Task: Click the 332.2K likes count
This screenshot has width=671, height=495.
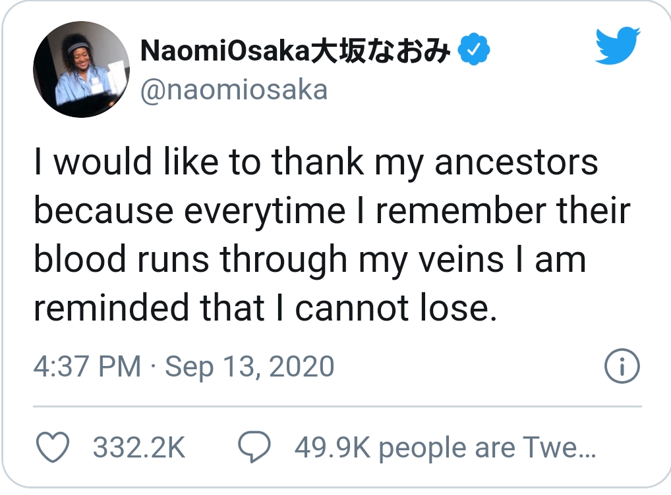Action: 139,448
